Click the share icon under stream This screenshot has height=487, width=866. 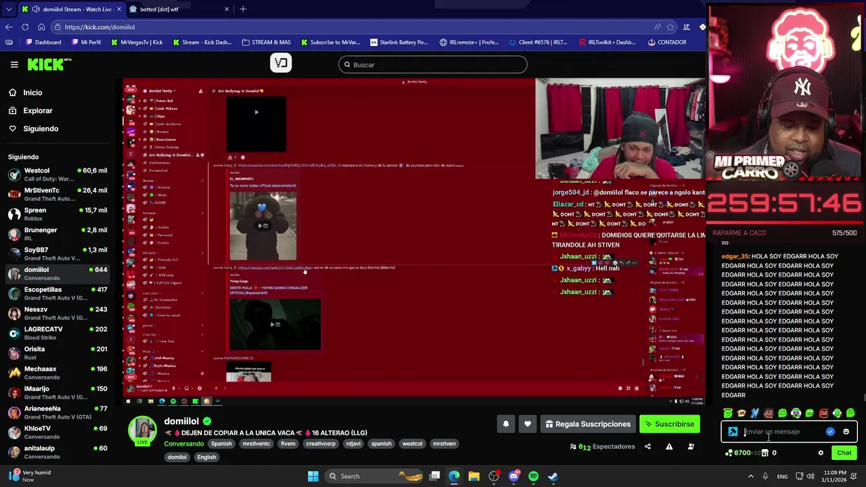coord(647,446)
